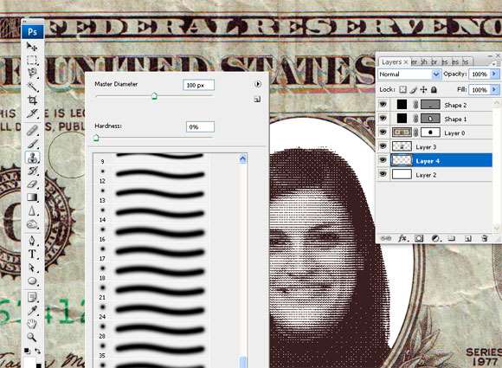Hide the Layer 2 eye icon
This screenshot has width=502, height=368.
click(383, 174)
